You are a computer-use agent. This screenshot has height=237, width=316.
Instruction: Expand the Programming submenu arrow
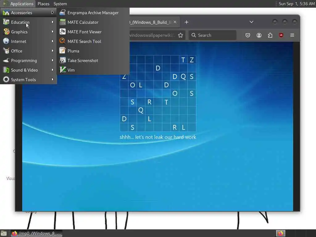pyautogui.click(x=52, y=60)
